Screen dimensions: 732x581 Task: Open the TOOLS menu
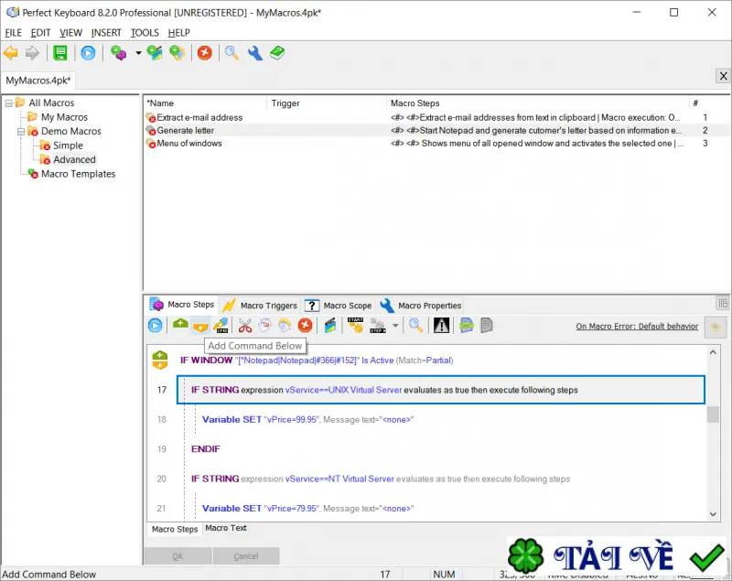pos(145,33)
